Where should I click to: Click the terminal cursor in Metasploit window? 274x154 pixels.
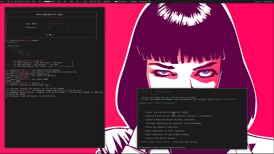click(6, 98)
